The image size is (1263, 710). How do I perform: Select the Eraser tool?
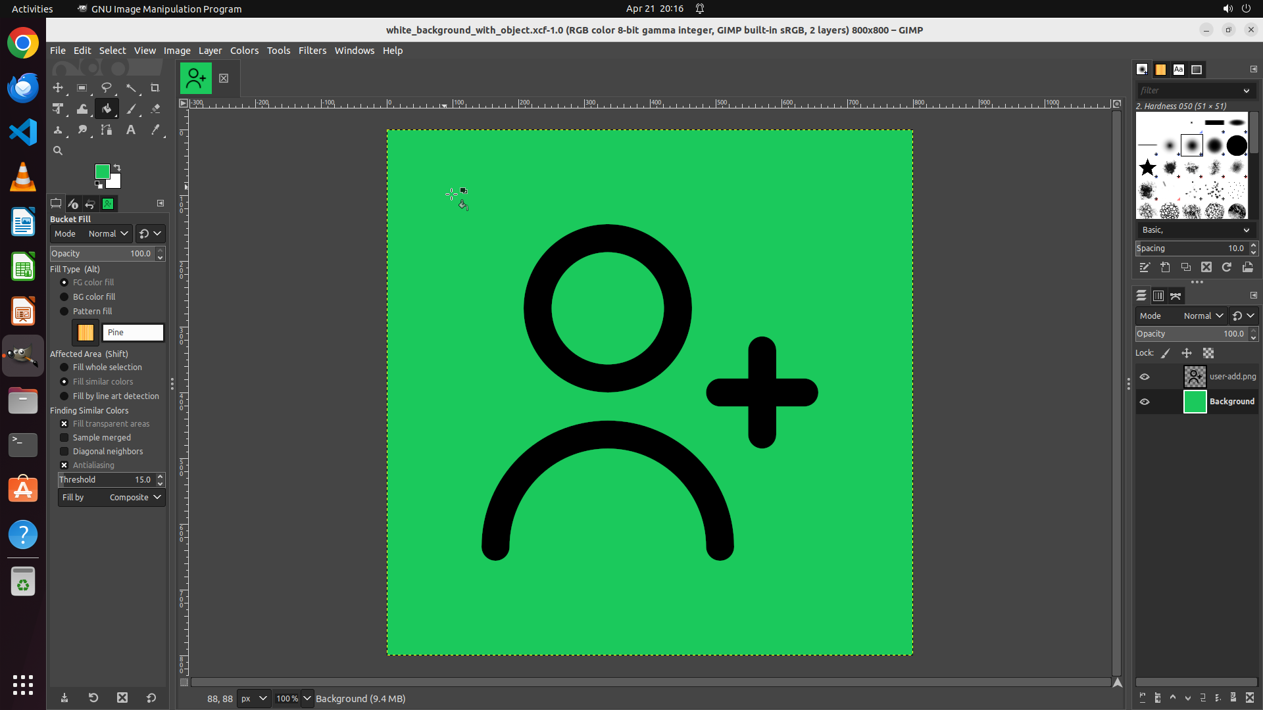[x=155, y=109]
